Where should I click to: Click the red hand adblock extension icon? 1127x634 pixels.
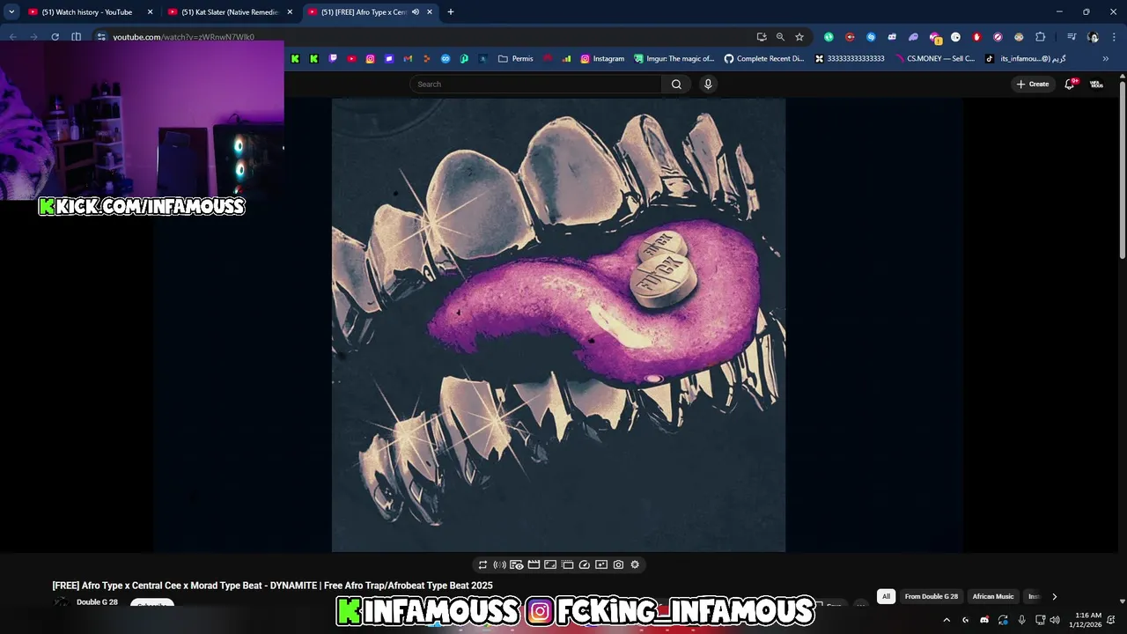pyautogui.click(x=976, y=37)
